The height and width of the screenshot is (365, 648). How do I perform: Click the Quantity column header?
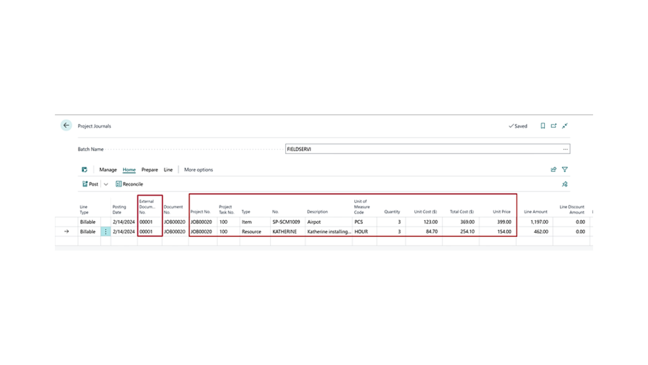point(392,212)
